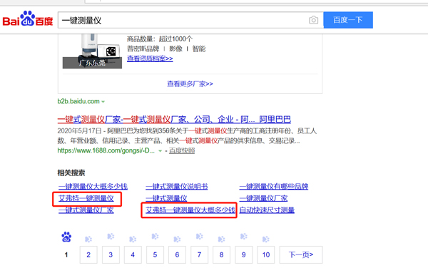Select related search 一键测量仪厂家
Image resolution: width=428 pixels, height=273 pixels.
click(263, 198)
